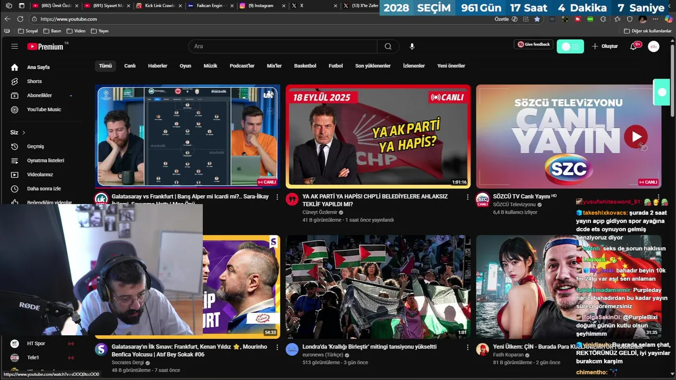Open the notifications bell with 9+ badge
676x380 pixels.
[x=633, y=46]
